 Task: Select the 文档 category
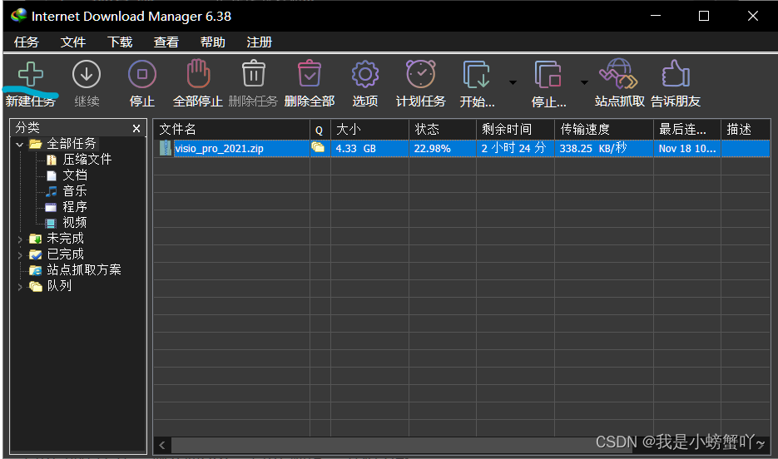tap(75, 175)
